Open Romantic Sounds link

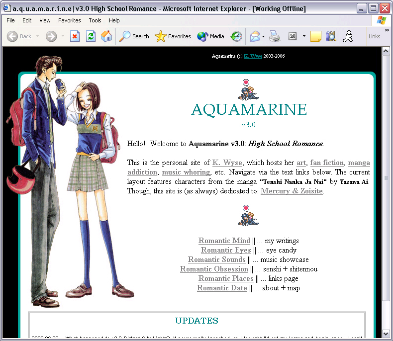coord(217,259)
